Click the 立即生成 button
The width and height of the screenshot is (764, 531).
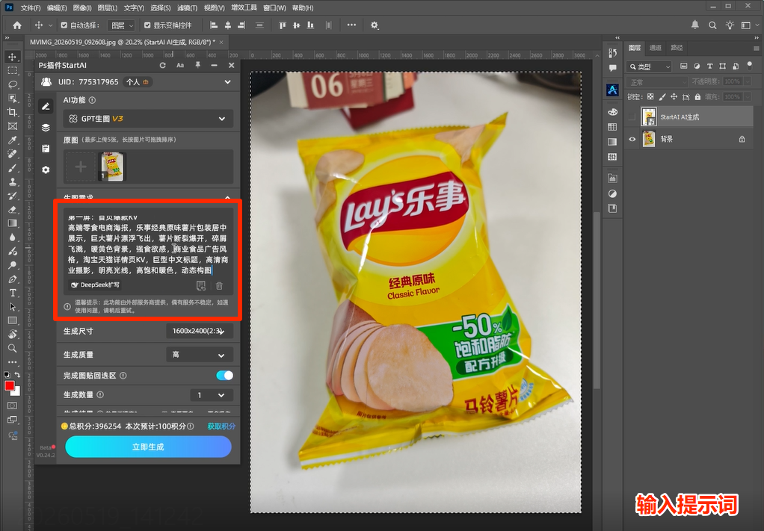point(148,447)
